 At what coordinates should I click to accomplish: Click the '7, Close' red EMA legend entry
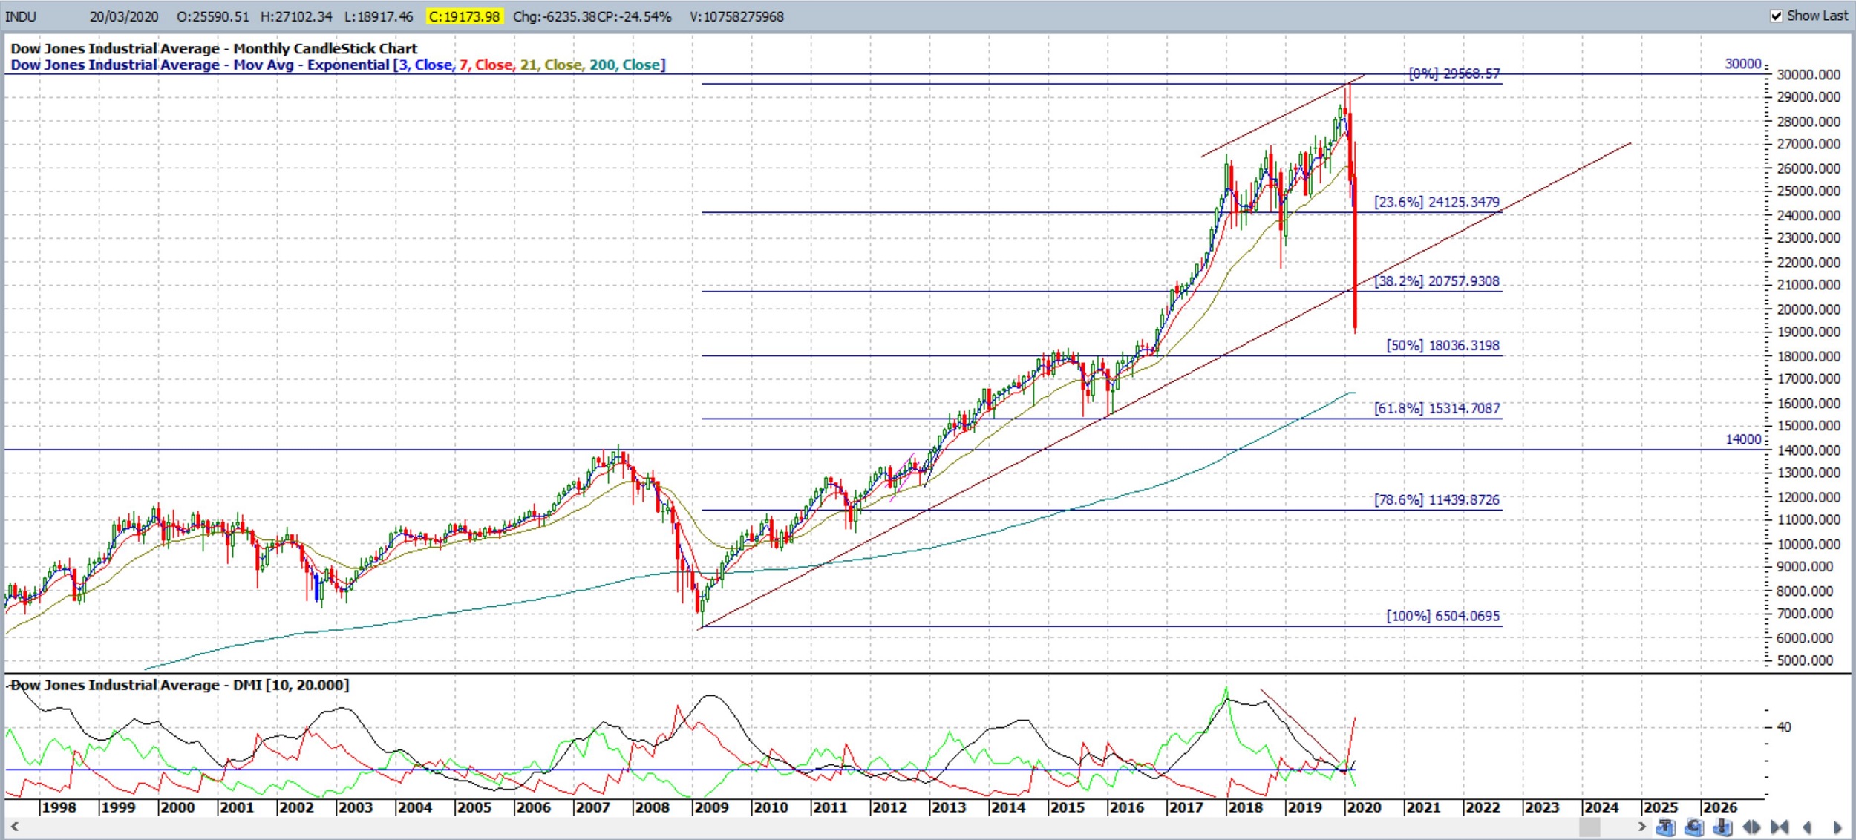pos(486,65)
